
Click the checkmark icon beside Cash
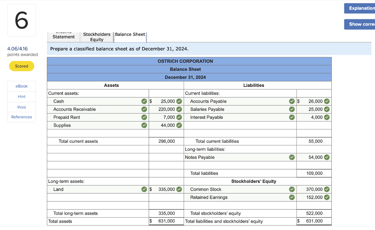point(145,101)
